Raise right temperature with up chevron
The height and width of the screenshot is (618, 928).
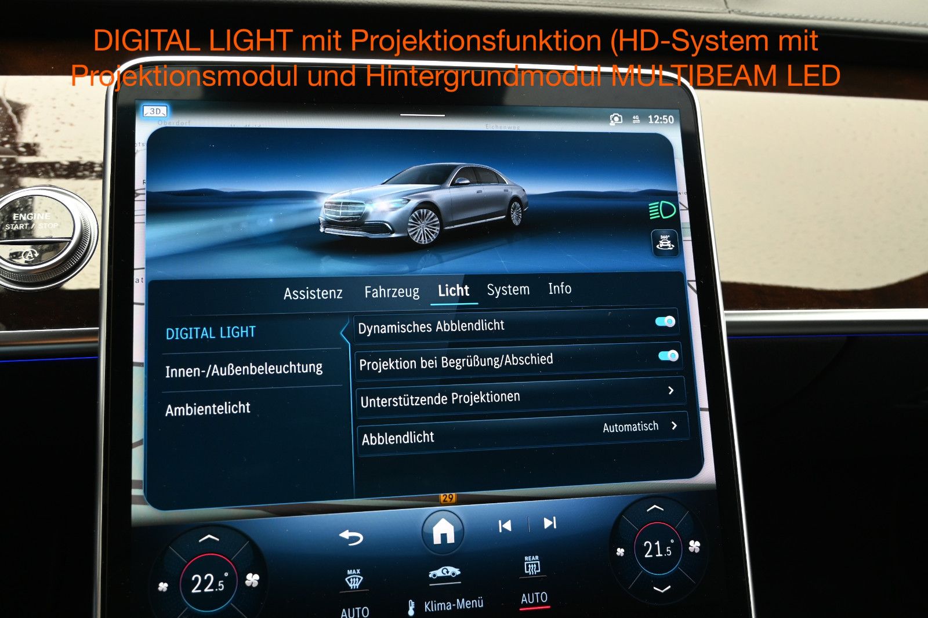click(655, 508)
